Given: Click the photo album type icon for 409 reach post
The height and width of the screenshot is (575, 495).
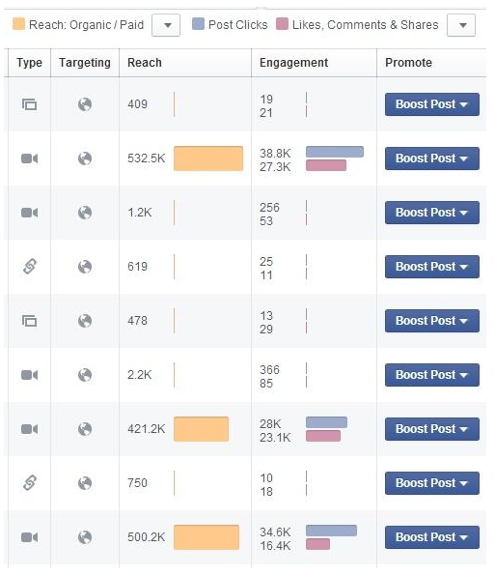Looking at the screenshot, I should click(x=29, y=104).
